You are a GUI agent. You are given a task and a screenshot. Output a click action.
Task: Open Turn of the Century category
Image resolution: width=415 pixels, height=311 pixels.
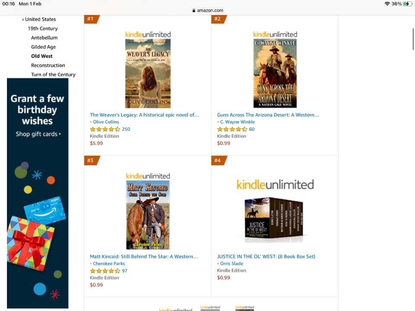(53, 75)
